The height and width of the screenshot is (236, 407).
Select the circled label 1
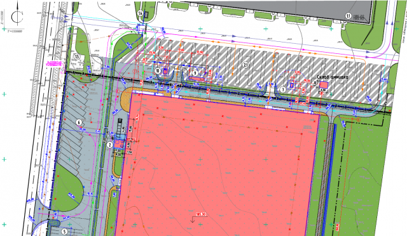(283, 89)
